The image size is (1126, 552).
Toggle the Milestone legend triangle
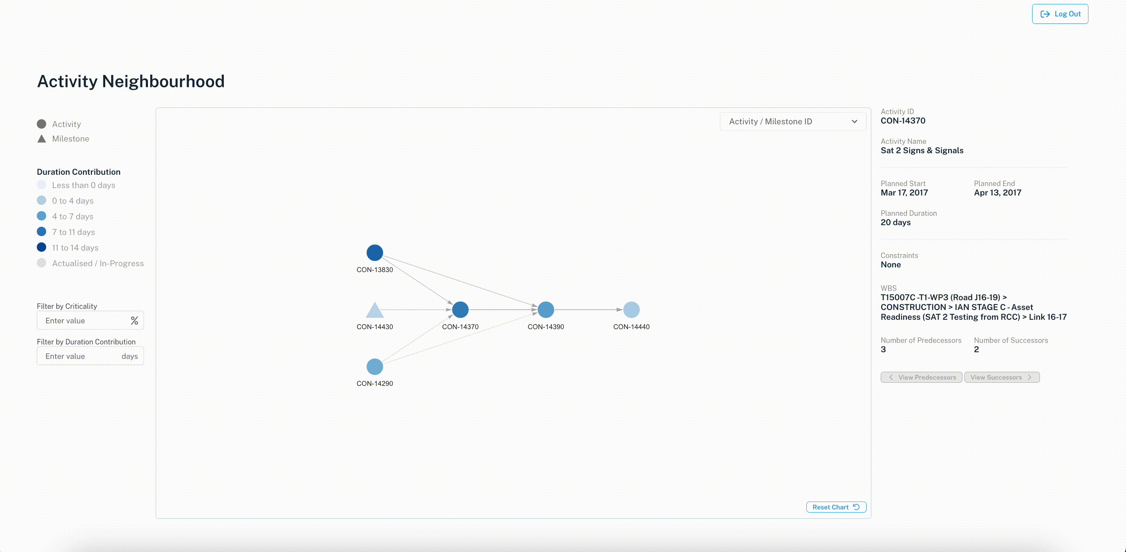[x=41, y=139]
